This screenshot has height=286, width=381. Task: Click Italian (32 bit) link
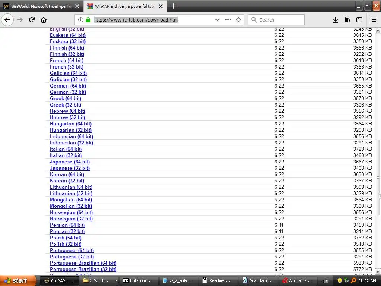66,155
